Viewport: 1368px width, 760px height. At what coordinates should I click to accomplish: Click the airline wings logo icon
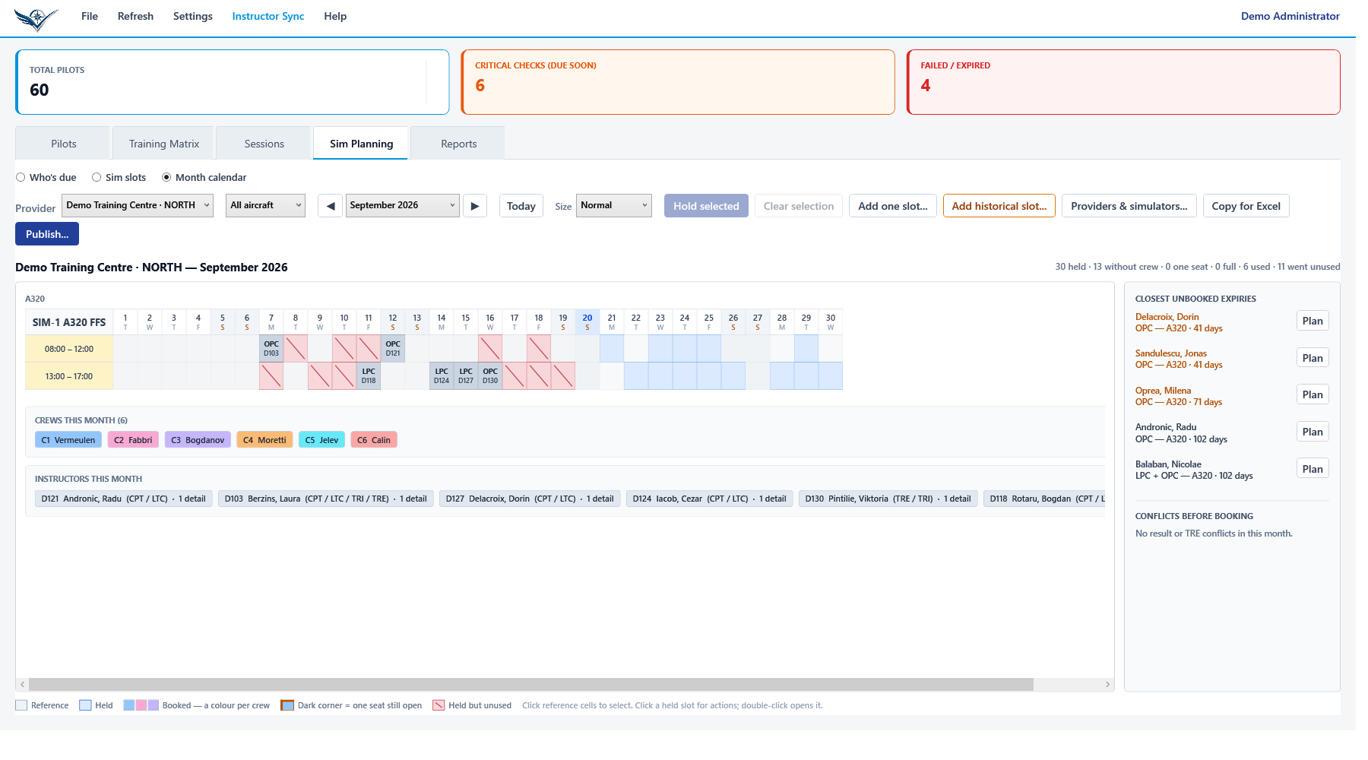[x=35, y=18]
